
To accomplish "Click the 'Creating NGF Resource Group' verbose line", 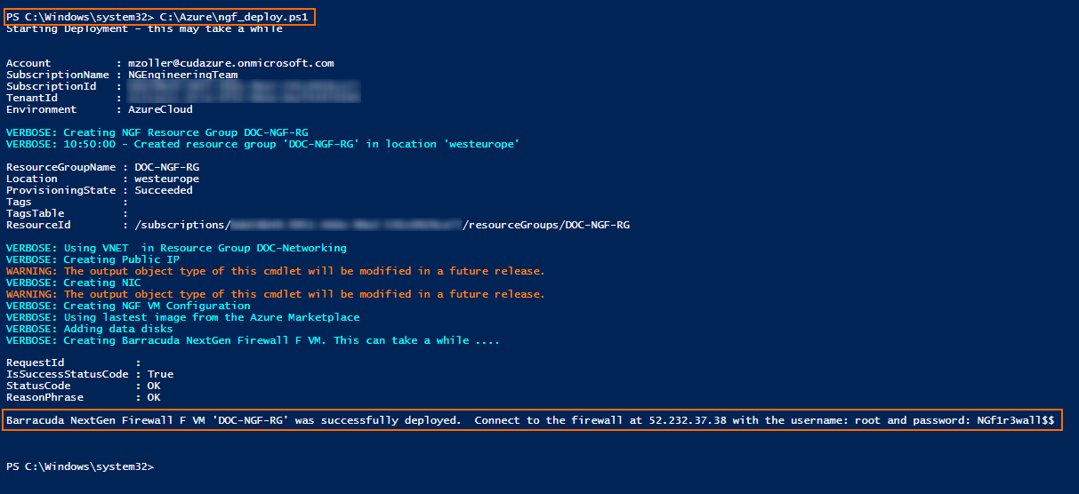I will point(157,132).
